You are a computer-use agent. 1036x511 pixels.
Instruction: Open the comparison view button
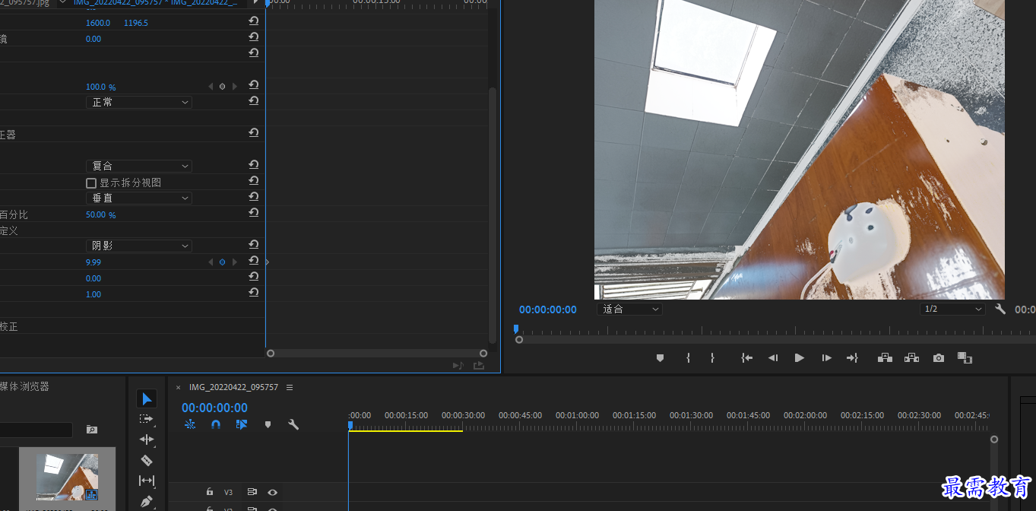[965, 358]
